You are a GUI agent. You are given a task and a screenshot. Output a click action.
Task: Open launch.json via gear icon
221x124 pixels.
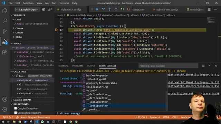click(x=44, y=10)
